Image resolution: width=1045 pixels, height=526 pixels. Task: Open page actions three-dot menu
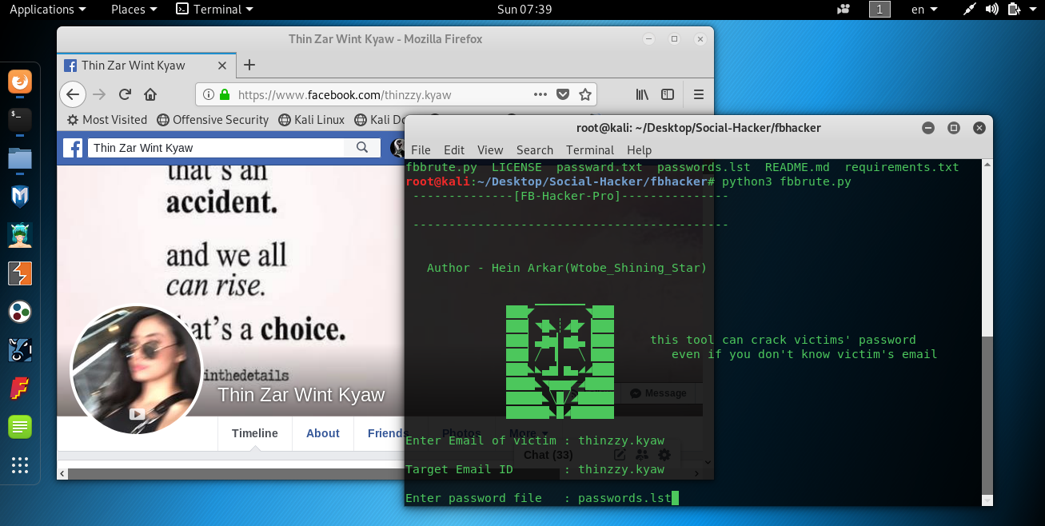pos(540,94)
